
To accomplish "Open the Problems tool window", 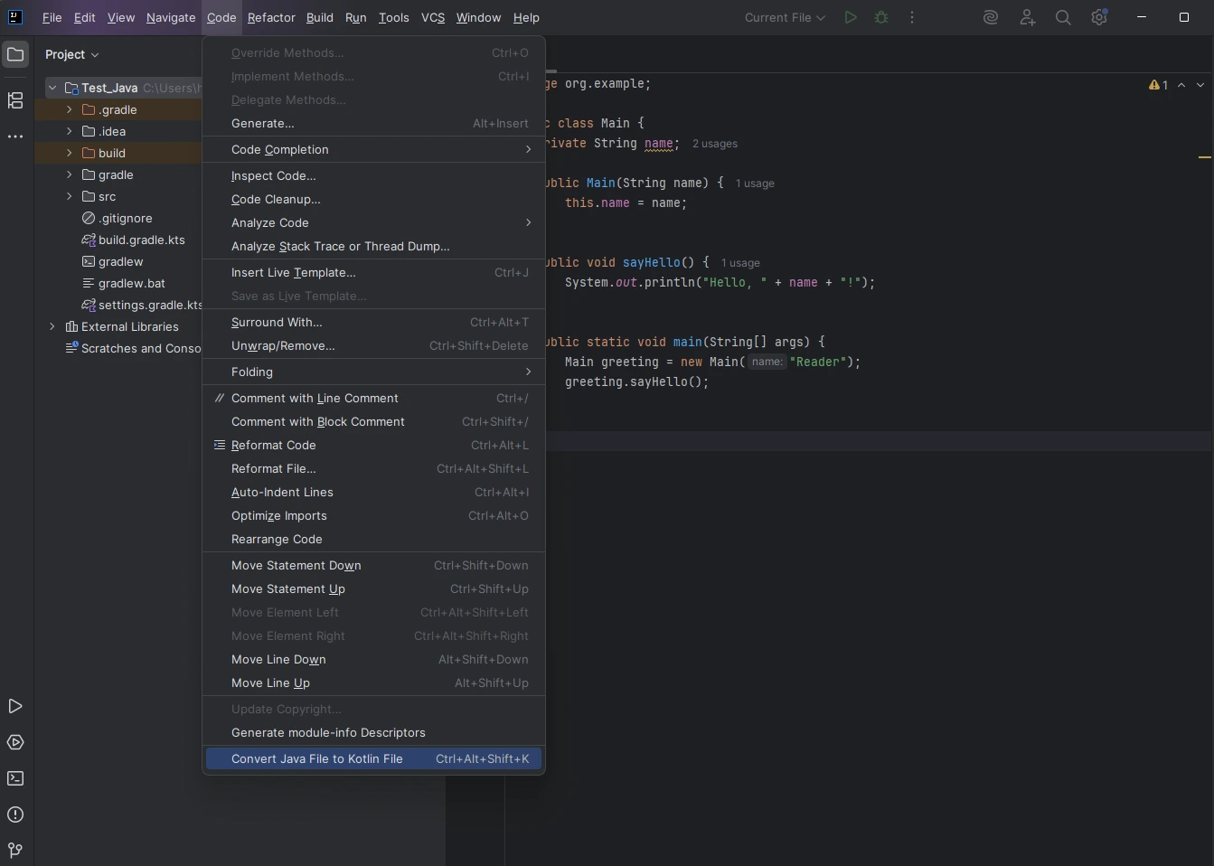I will click(x=15, y=814).
